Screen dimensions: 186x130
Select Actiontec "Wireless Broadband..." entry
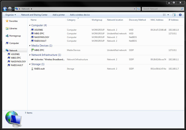tap(49, 59)
